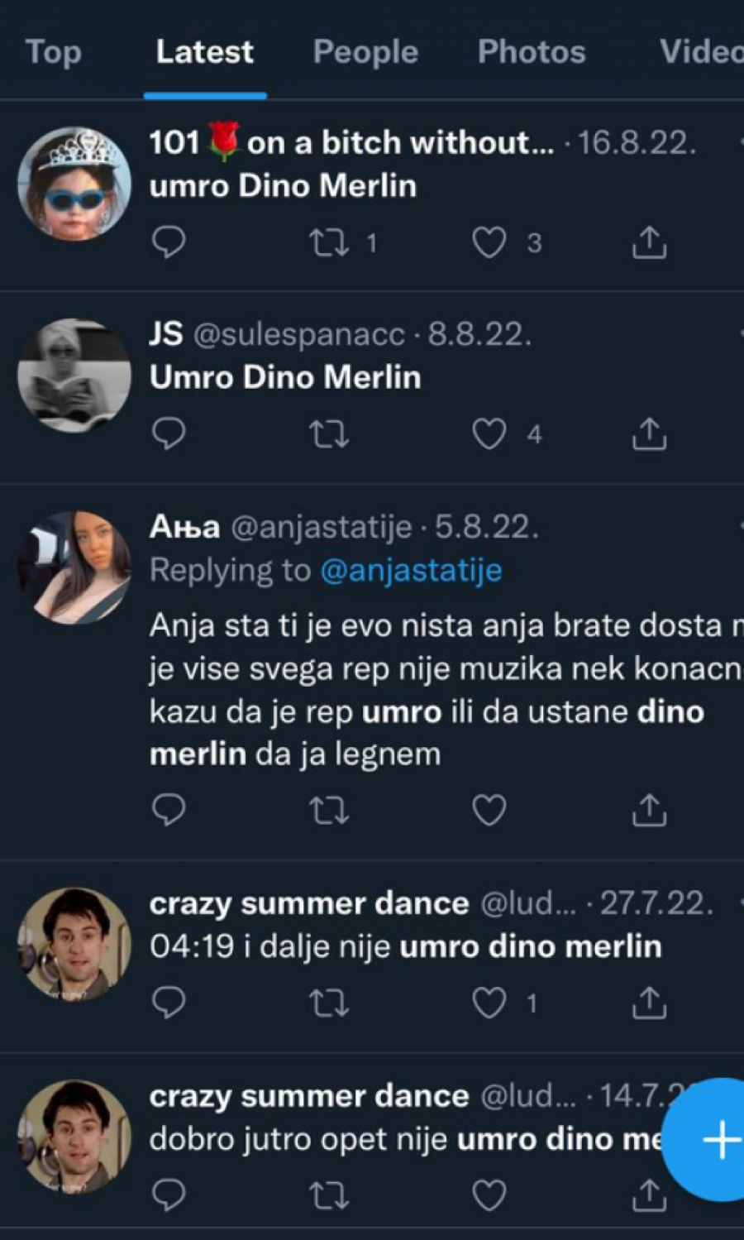Open the @sulespanacc profile handle

(299, 335)
